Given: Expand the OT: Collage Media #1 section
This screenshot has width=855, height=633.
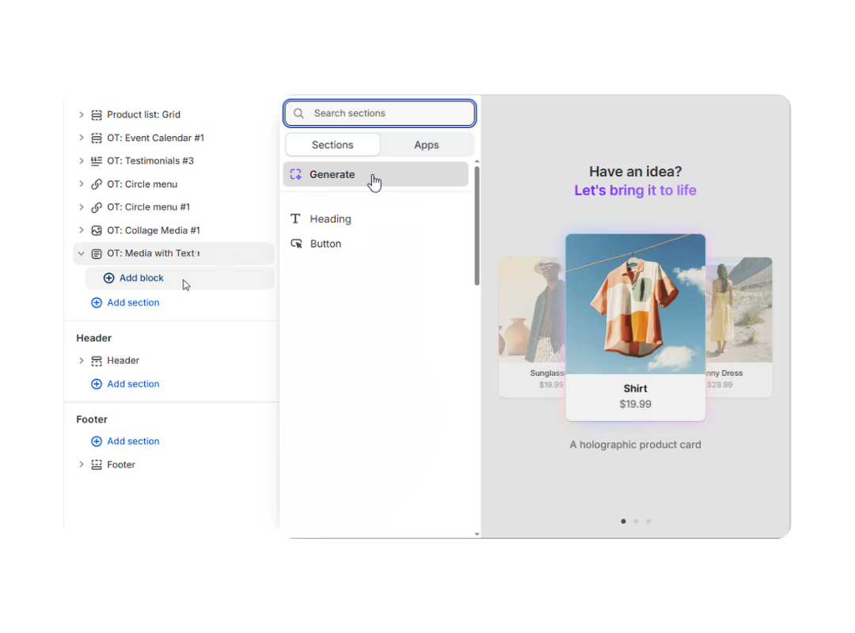Looking at the screenshot, I should click(x=82, y=230).
